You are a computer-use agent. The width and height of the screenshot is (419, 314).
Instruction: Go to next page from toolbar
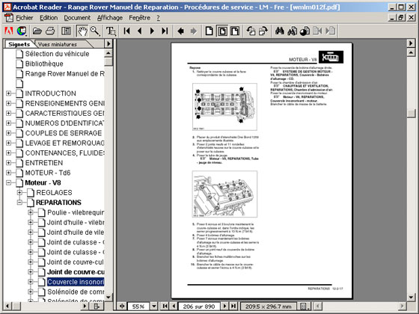(152, 31)
